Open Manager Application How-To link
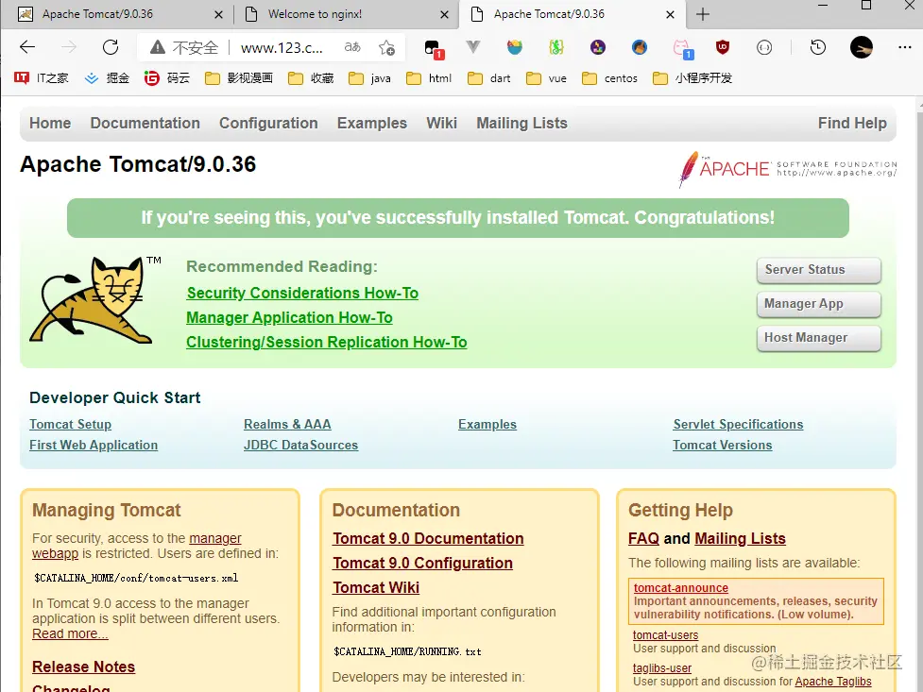Screen dimensions: 923x692 pos(289,318)
